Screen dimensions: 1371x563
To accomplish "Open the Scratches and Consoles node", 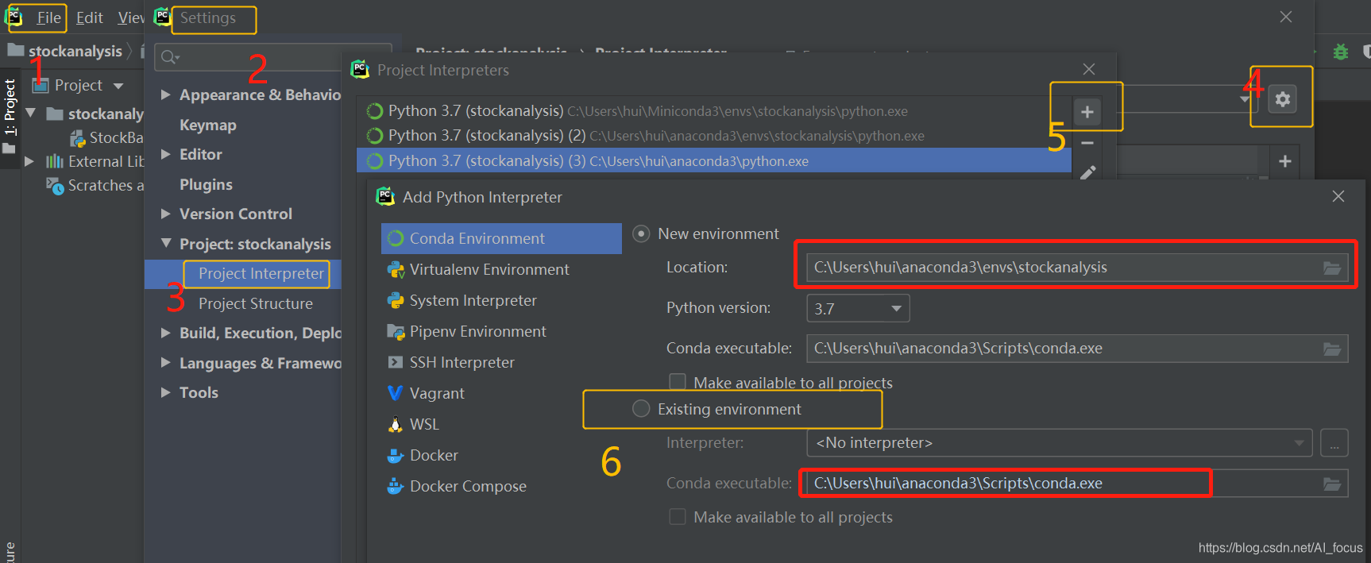I will 95,186.
